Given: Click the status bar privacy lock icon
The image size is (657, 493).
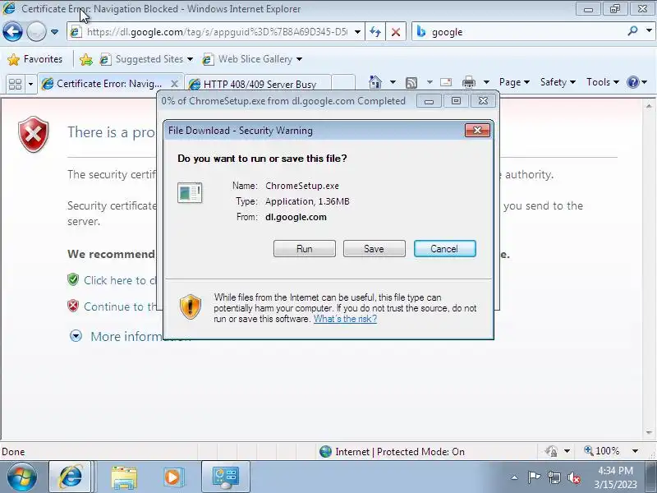Looking at the screenshot, I should point(551,451).
